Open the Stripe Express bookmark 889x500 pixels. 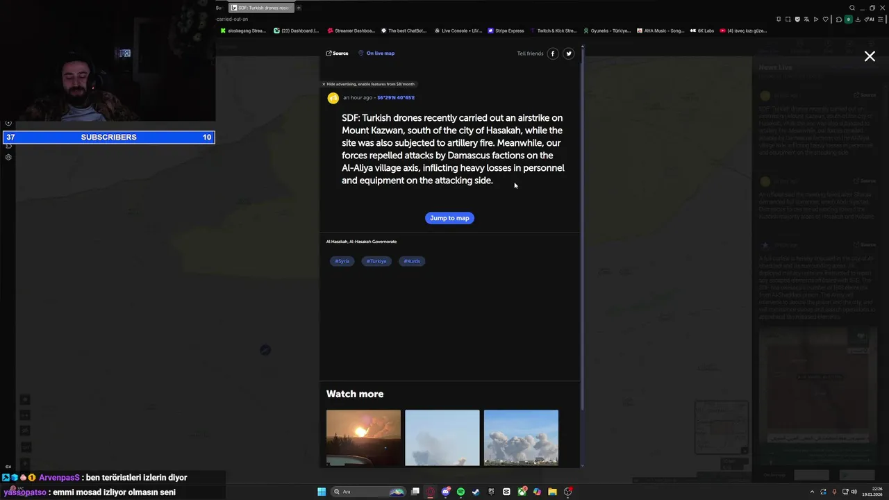(x=506, y=31)
